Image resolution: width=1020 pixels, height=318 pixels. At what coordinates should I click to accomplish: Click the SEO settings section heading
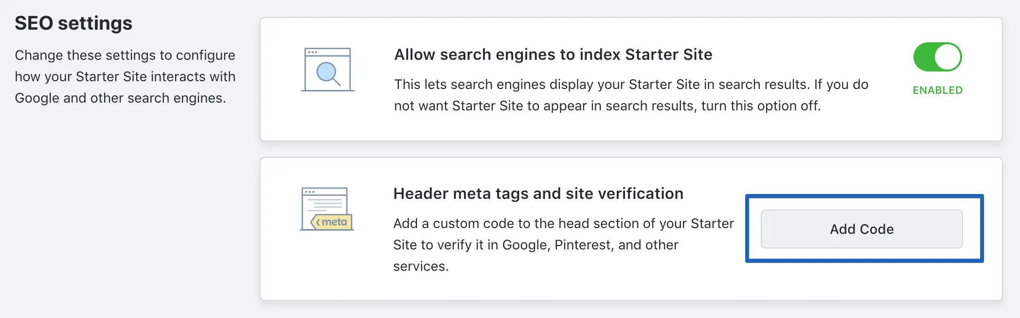pyautogui.click(x=73, y=23)
